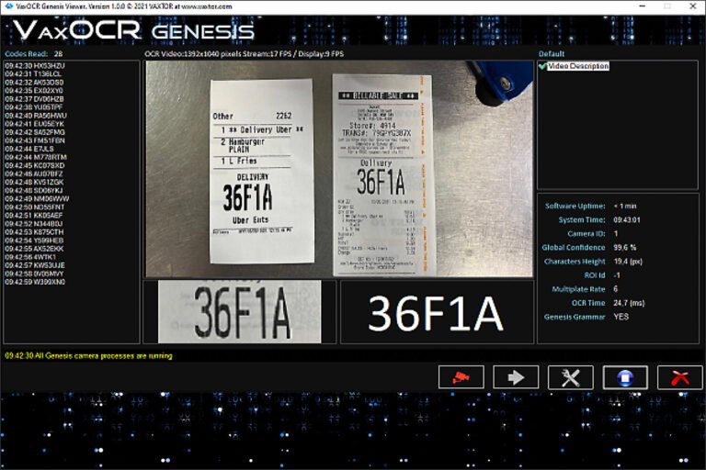The width and height of the screenshot is (706, 470).
Task: Select the 09:42:37 code list entry
Action: [34, 99]
